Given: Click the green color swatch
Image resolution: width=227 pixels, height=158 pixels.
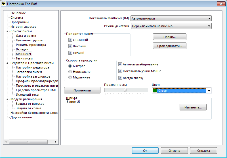Looking at the screenshot, I should [155, 91].
